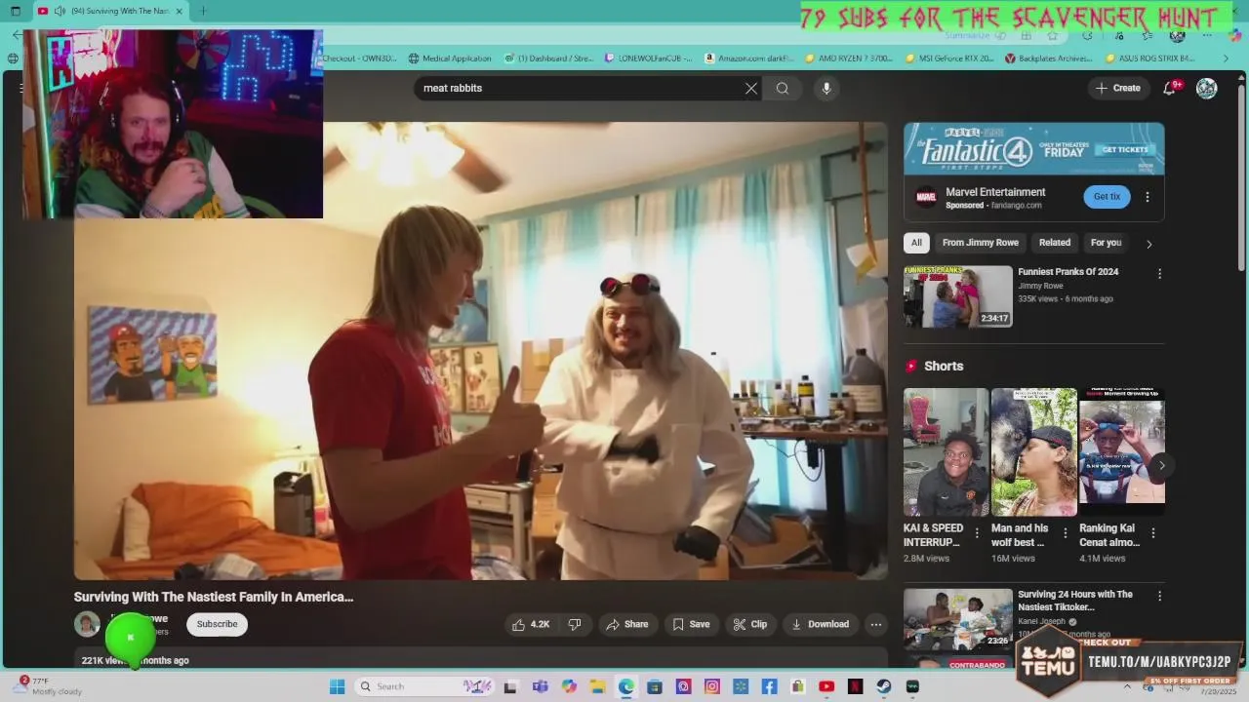Download the video
The image size is (1249, 702).
pos(820,624)
